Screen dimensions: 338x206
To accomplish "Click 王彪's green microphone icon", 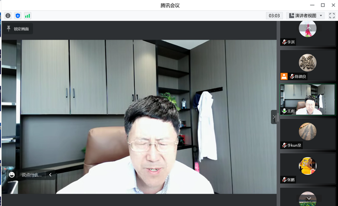I will (x=284, y=111).
